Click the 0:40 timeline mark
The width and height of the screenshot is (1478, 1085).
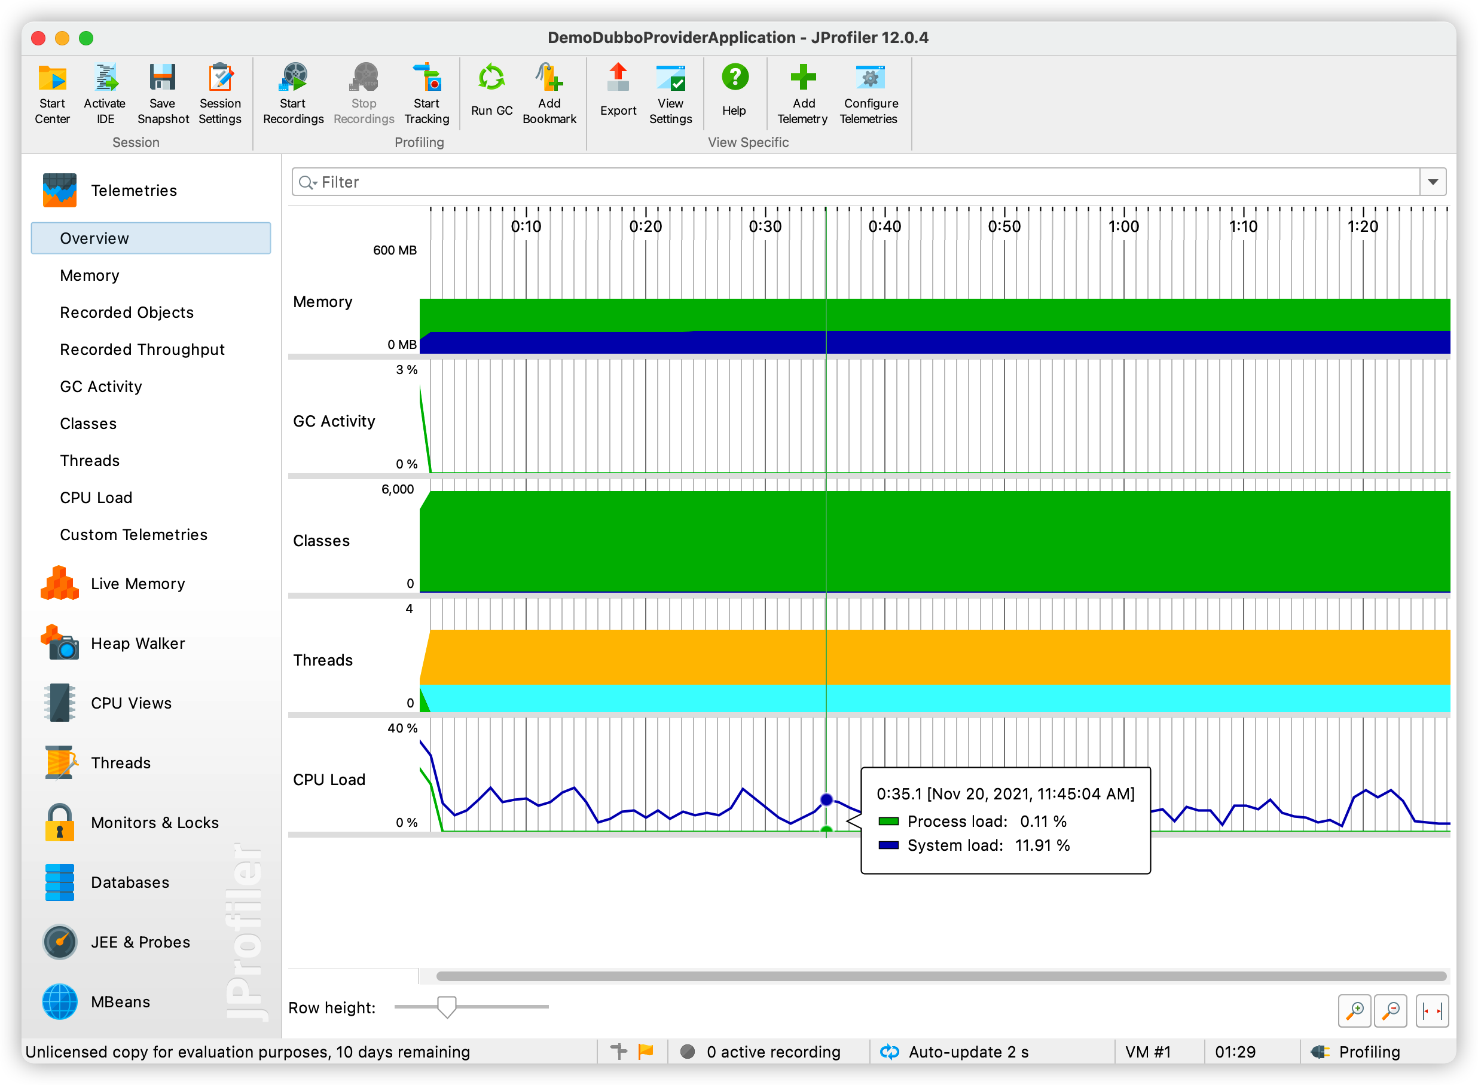tap(884, 226)
